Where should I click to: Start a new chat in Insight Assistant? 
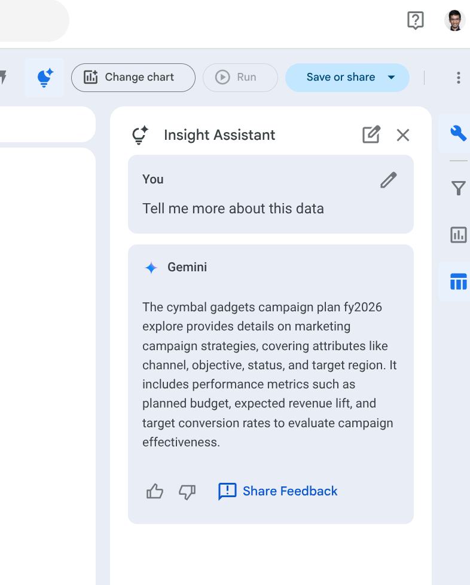[x=371, y=135]
